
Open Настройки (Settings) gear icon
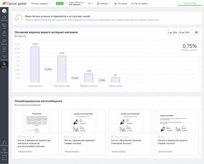coord(4,150)
